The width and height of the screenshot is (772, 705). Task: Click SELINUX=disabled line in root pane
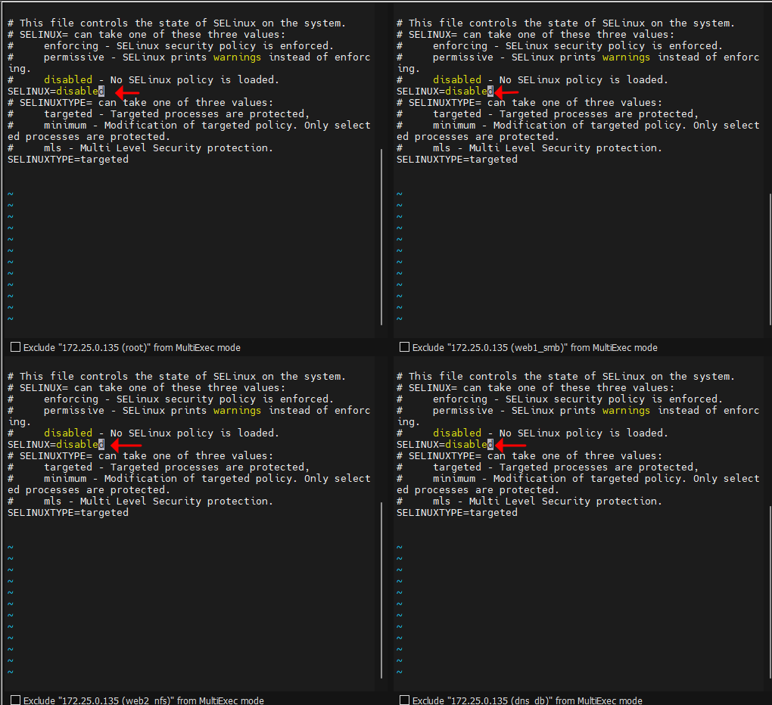tap(56, 91)
